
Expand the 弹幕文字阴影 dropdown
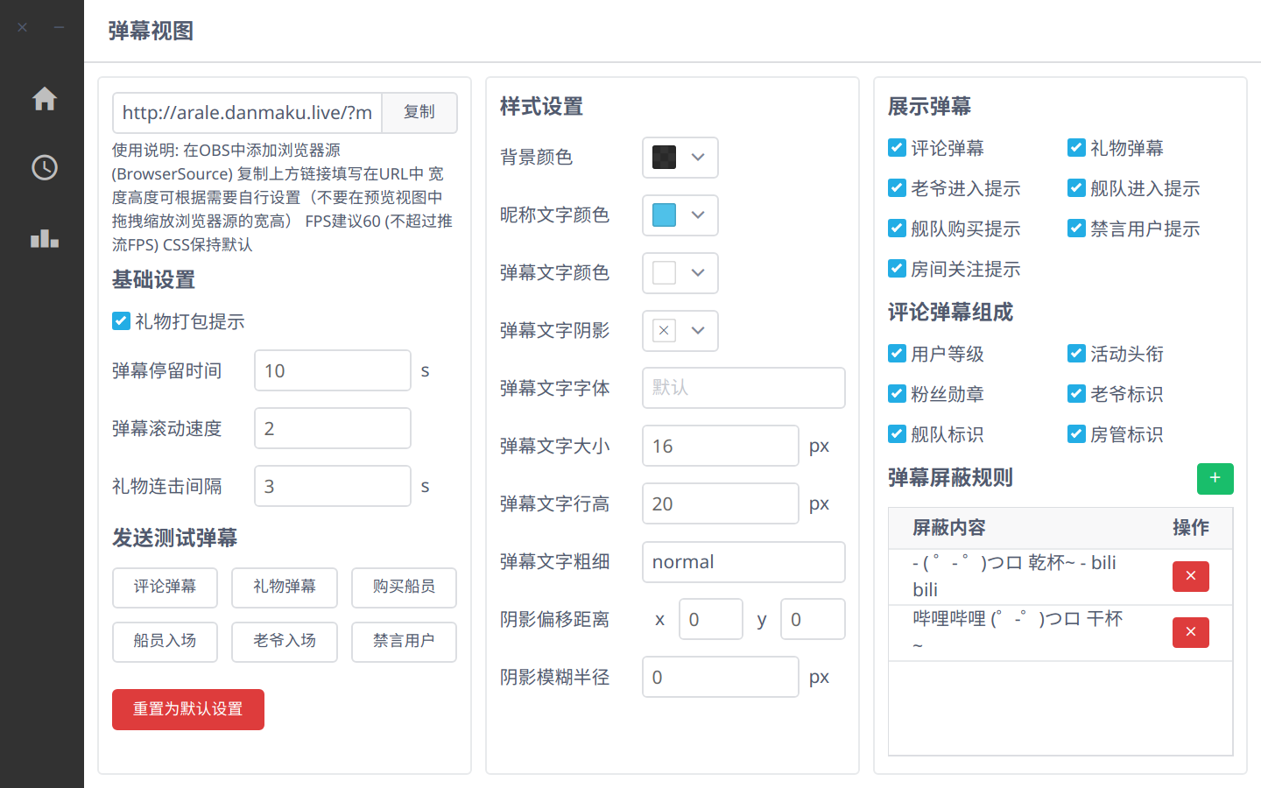tap(697, 331)
